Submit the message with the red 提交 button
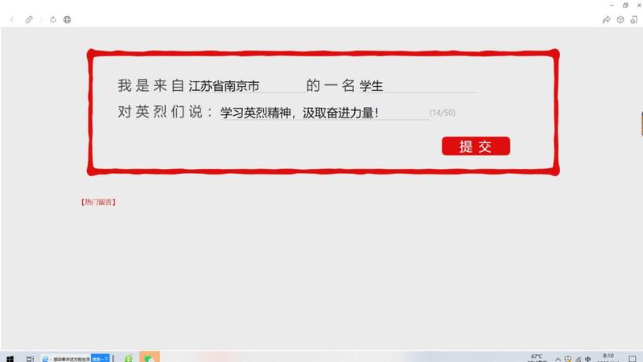This screenshot has height=362, width=643. [476, 146]
